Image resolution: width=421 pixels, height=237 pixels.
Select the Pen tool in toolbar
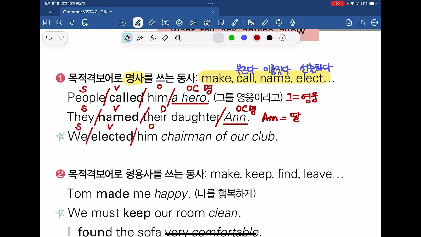138,23
